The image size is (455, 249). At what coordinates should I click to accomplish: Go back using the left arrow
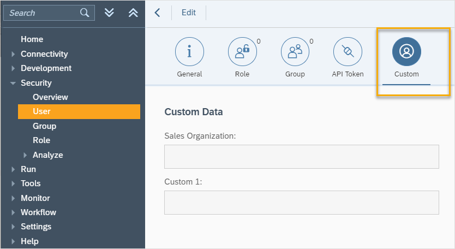158,13
